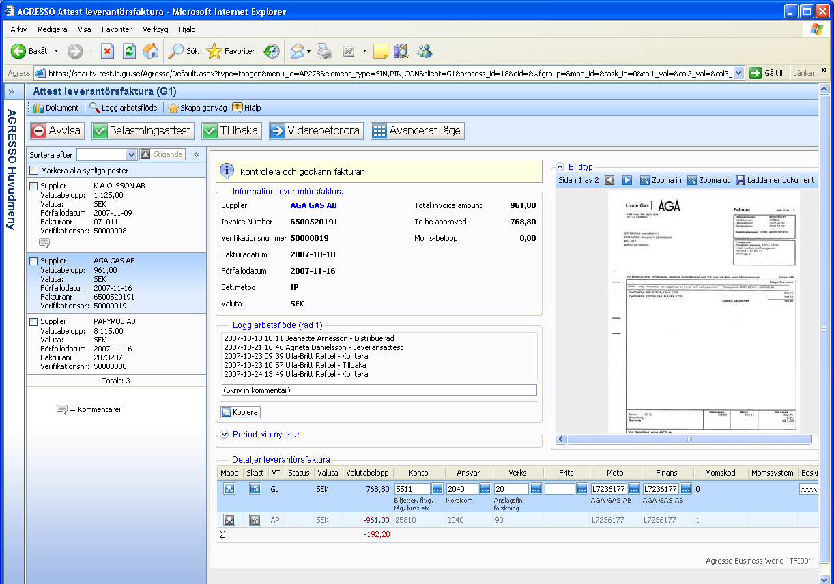This screenshot has height=584, width=834.
Task: Open the mail envelope icon
Action: pyautogui.click(x=297, y=51)
